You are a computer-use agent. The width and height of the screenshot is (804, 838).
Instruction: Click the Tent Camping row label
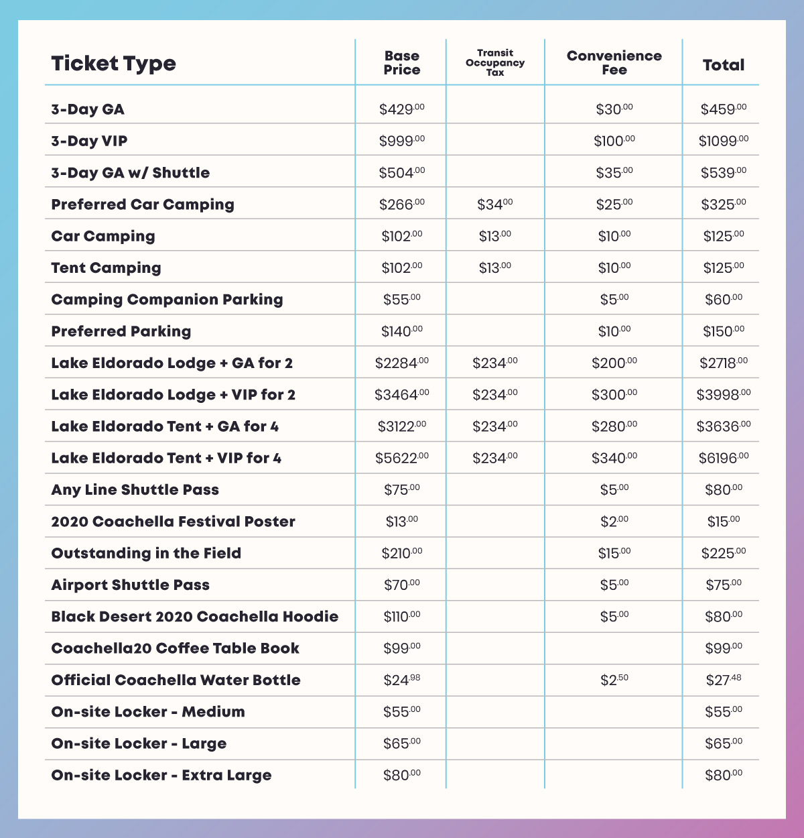(106, 268)
